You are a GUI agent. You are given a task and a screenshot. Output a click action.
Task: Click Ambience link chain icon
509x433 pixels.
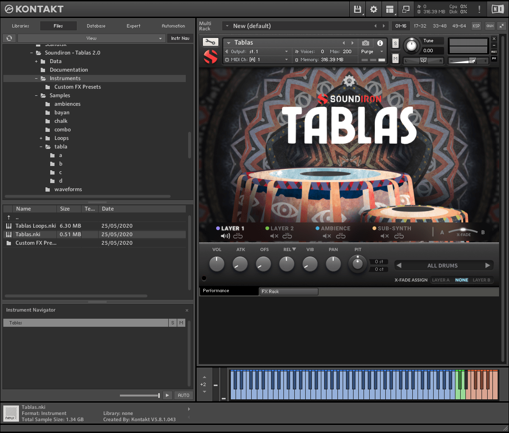point(341,236)
